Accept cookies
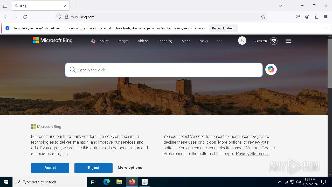The height and width of the screenshot is (187, 332). tap(50, 168)
